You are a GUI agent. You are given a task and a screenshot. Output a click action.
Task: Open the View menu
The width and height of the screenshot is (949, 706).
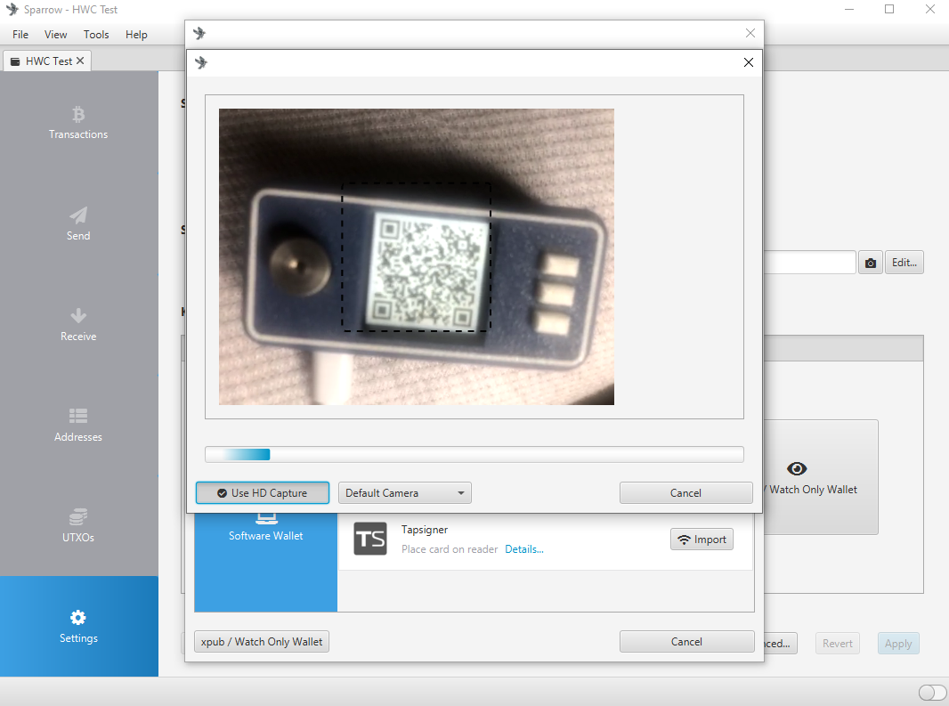(56, 35)
